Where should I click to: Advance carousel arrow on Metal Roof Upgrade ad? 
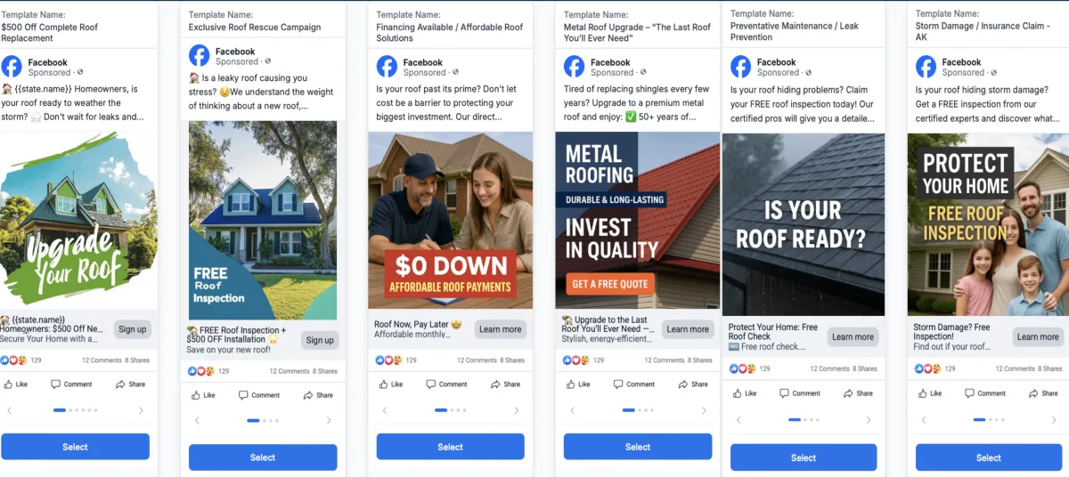point(704,410)
